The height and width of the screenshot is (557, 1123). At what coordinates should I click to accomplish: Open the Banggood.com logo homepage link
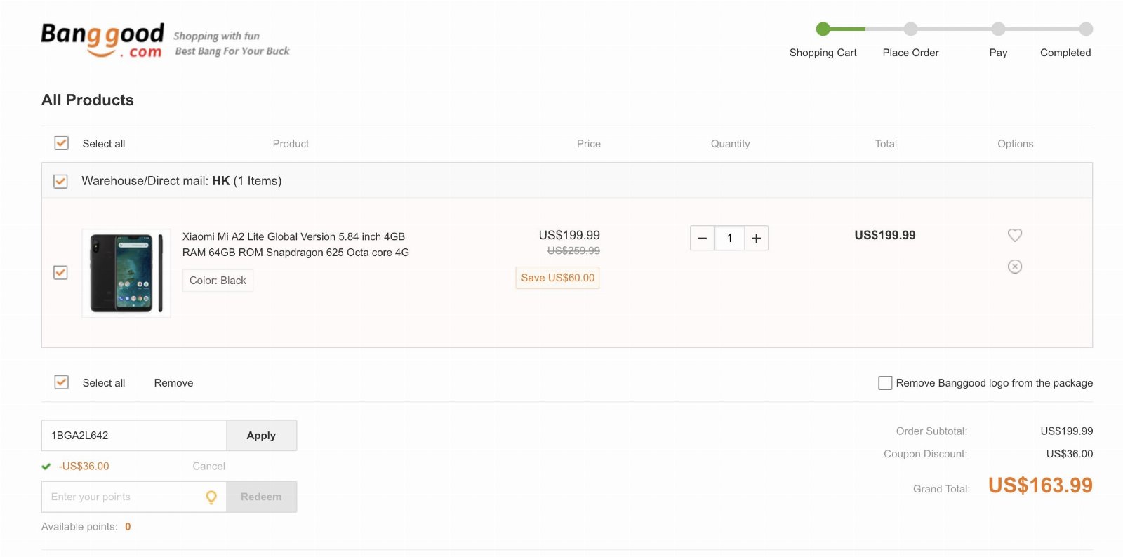coord(102,41)
